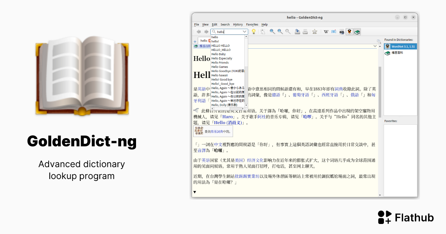Image resolution: width=446 pixels, height=234 pixels.
Task: Select WordNet 3.1 in Found in Dictionaries
Action: pyautogui.click(x=400, y=46)
